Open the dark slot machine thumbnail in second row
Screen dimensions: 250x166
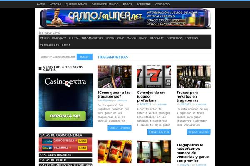point(154,152)
